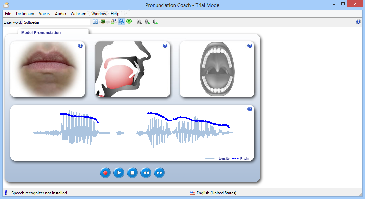Click the 'Enter word:' label
Image resolution: width=365 pixels, height=199 pixels.
click(x=12, y=22)
